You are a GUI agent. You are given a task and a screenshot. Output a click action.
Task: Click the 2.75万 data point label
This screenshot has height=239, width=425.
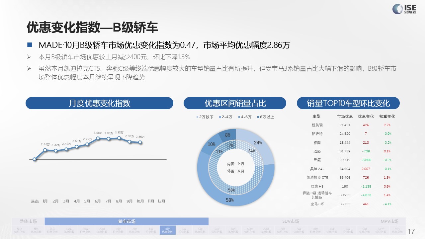(x=87, y=139)
